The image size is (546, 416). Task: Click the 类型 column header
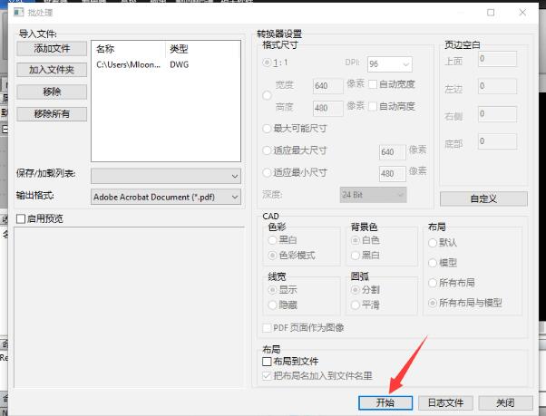point(200,49)
